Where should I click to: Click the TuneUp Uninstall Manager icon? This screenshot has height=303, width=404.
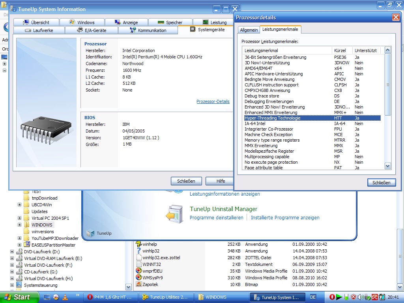click(174, 214)
